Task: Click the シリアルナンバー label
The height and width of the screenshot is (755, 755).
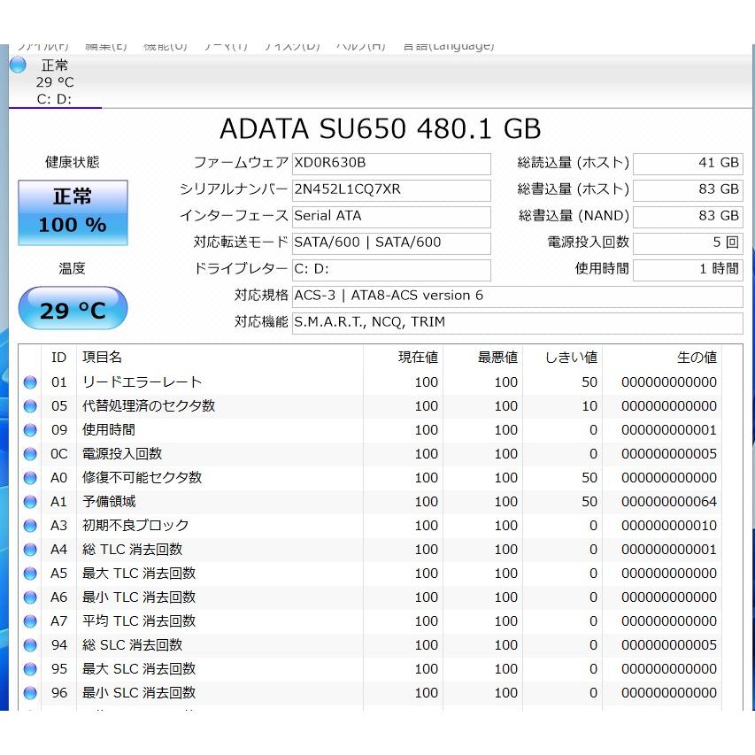Action: tap(234, 189)
